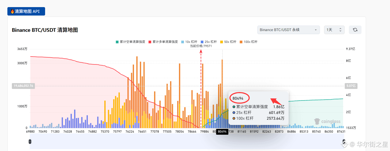Click the 76224 x-axis label
The width and height of the screenshot is (390, 151).
[x=130, y=131]
